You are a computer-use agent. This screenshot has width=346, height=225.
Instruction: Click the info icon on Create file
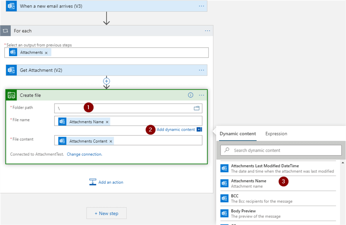point(190,95)
